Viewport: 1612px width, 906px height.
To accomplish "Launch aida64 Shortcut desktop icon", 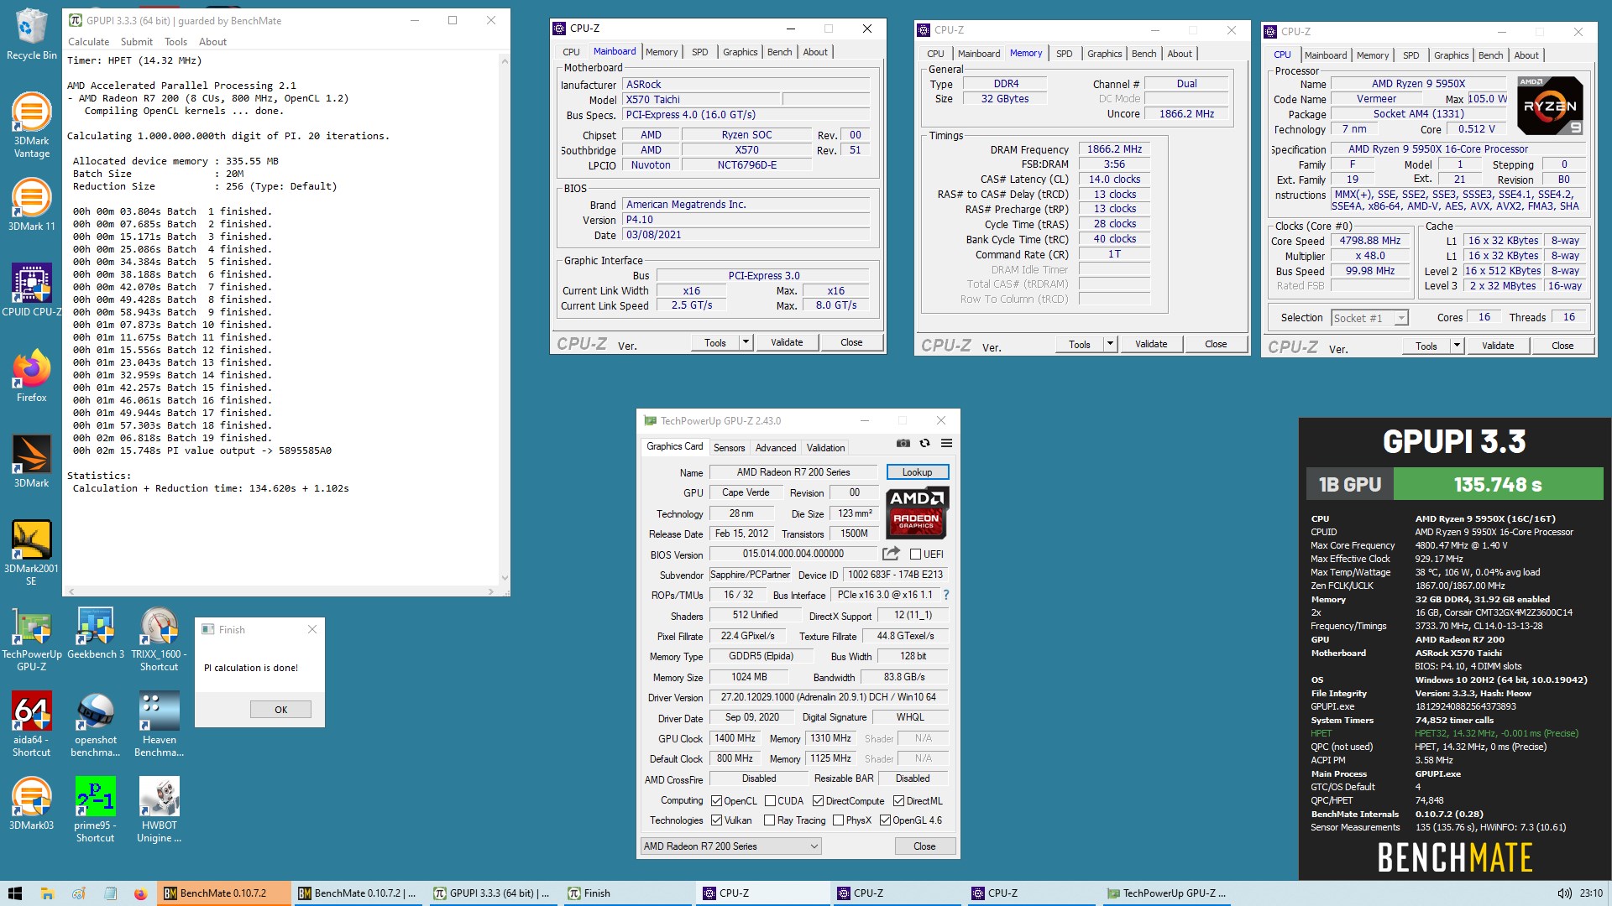I will point(31,725).
